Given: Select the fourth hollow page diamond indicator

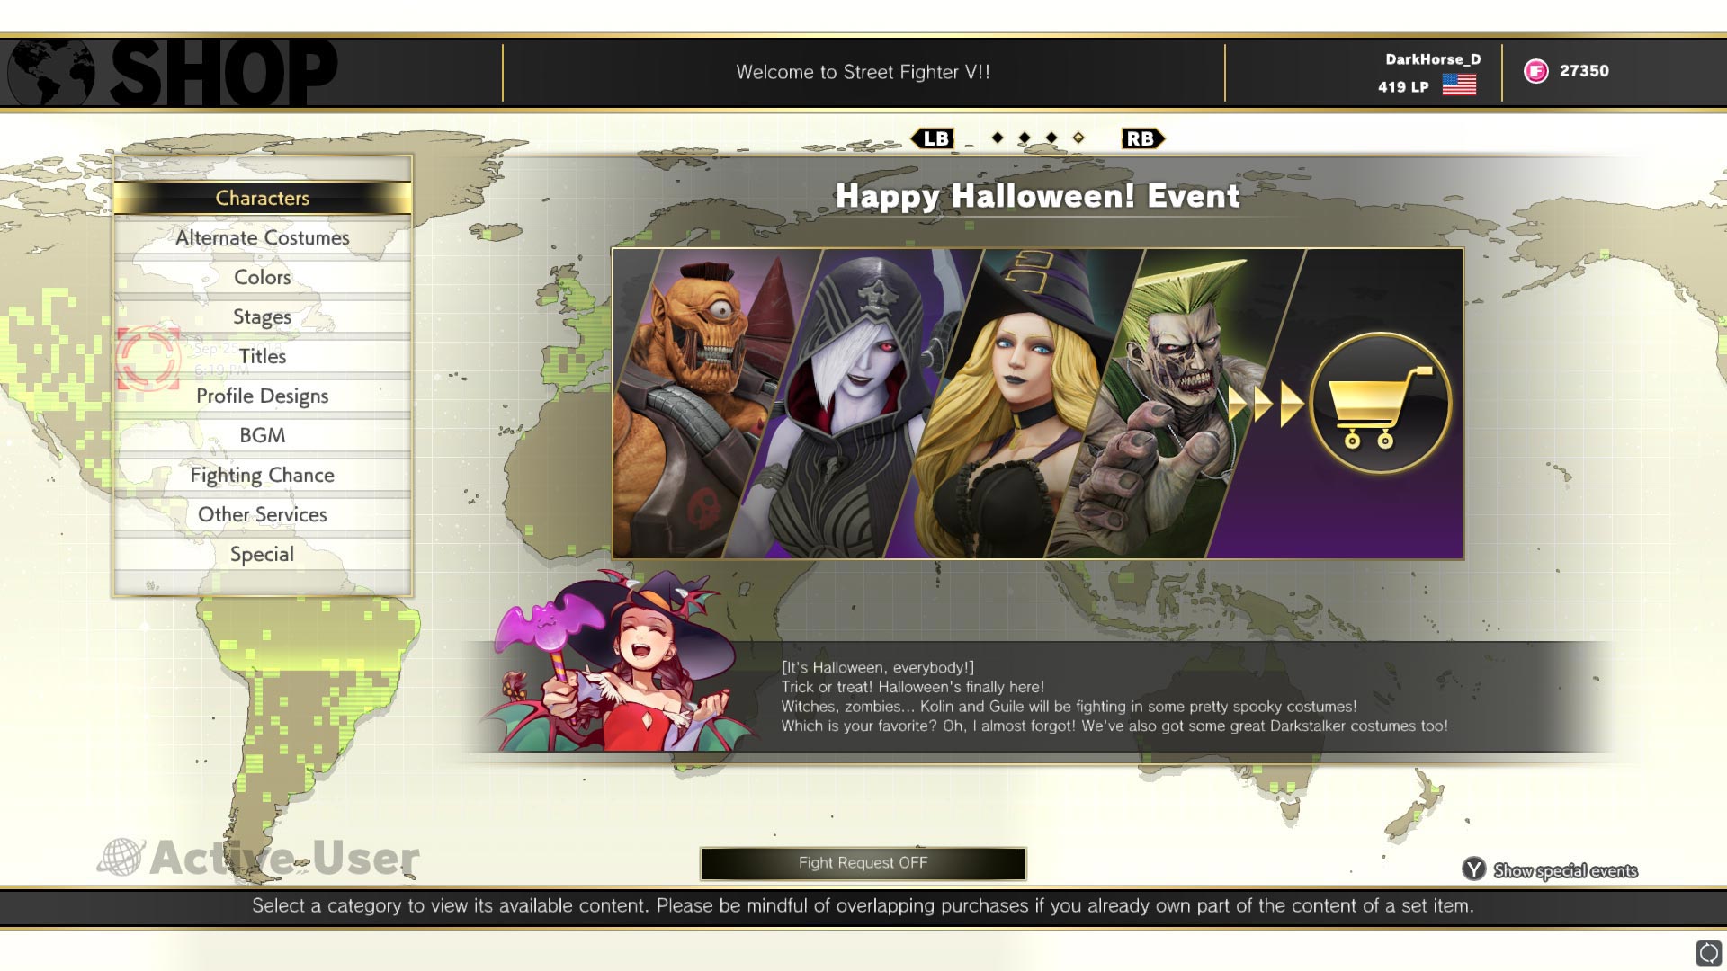Looking at the screenshot, I should point(1078,138).
